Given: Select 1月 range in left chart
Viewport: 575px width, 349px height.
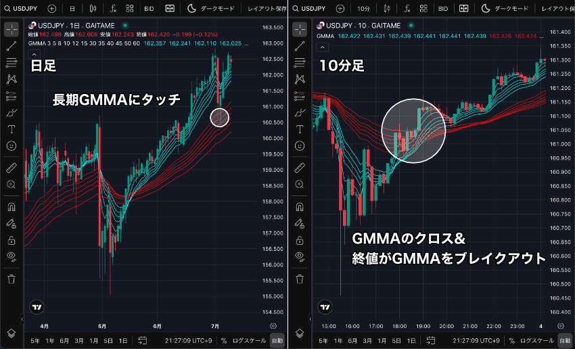Looking at the screenshot, I should pyautogui.click(x=94, y=341).
